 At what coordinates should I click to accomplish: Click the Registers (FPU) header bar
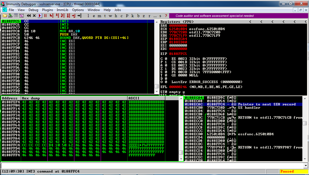click(204, 22)
